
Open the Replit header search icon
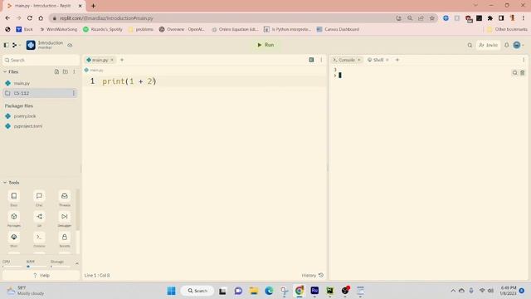(470, 45)
